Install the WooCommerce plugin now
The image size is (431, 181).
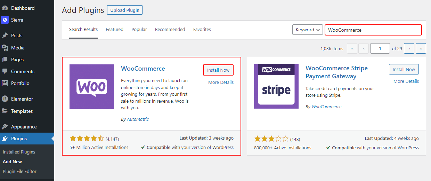point(218,70)
